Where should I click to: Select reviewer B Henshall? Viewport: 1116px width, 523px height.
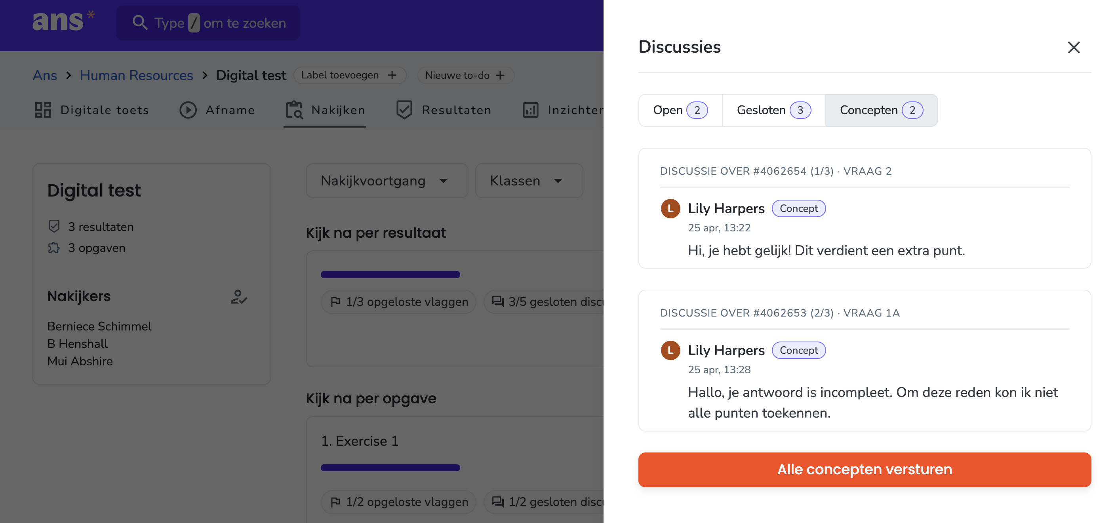point(78,344)
